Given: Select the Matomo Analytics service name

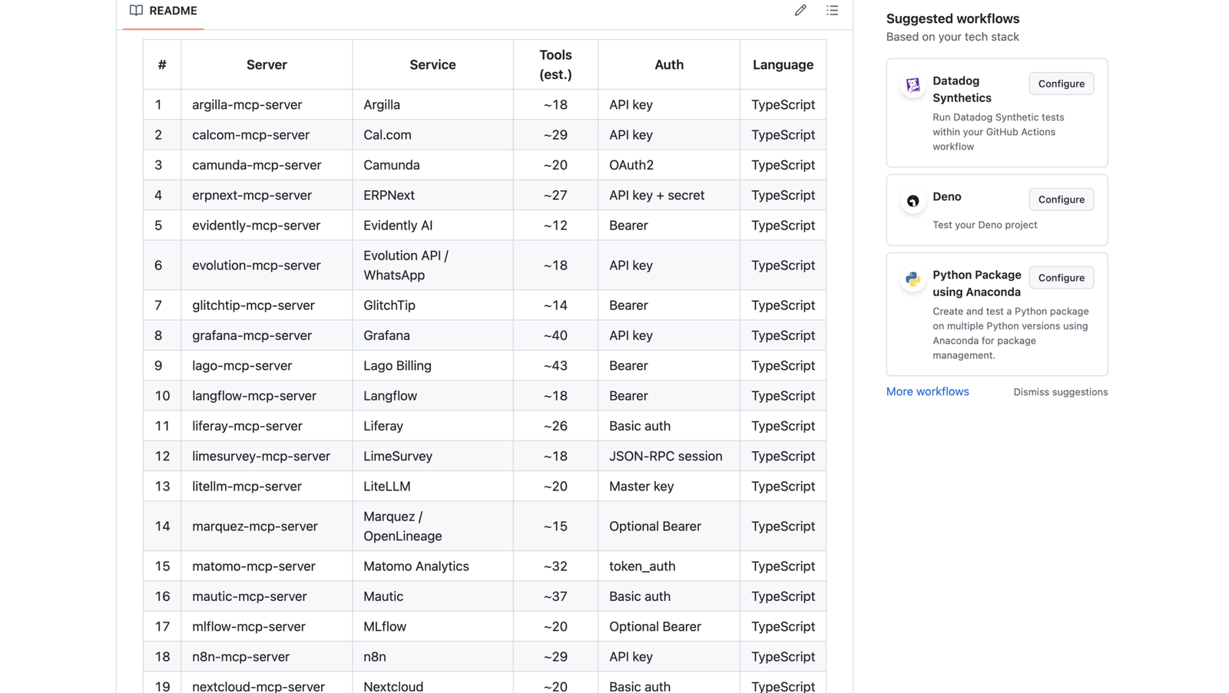Looking at the screenshot, I should point(416,566).
